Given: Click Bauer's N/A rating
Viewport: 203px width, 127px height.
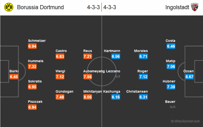Looking at the screenshot, I should pos(172,107).
